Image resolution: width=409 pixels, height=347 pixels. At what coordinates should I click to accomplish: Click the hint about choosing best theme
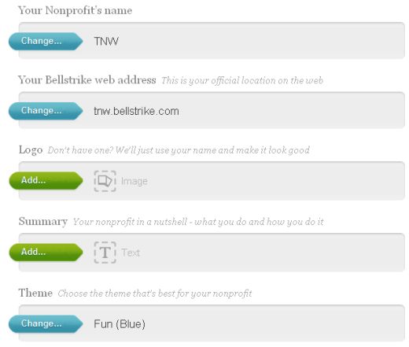155,293
